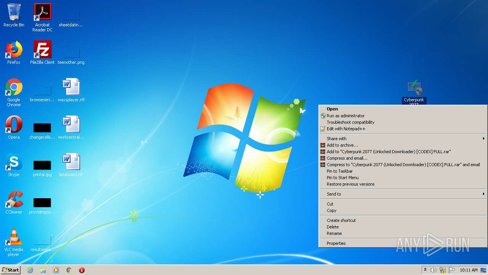The image size is (488, 275).
Task: Open Properties from the context menu
Action: coord(403,243)
